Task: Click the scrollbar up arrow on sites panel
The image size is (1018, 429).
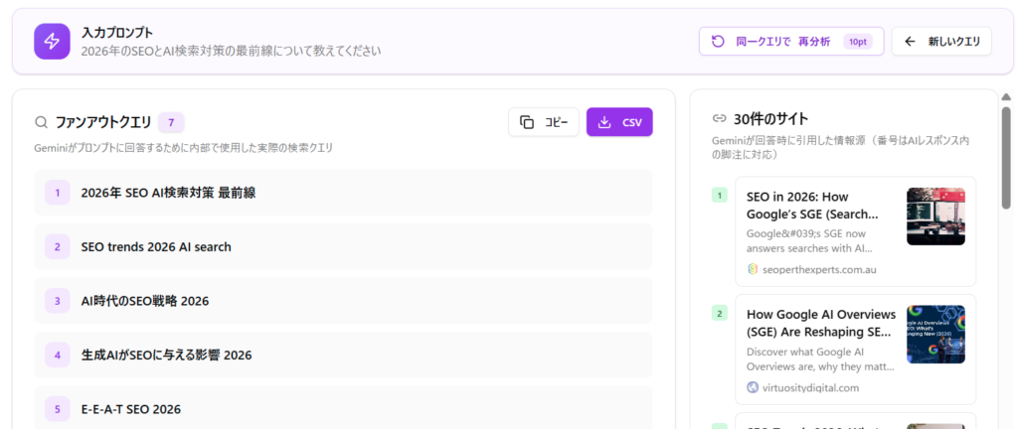Action: tap(1006, 98)
